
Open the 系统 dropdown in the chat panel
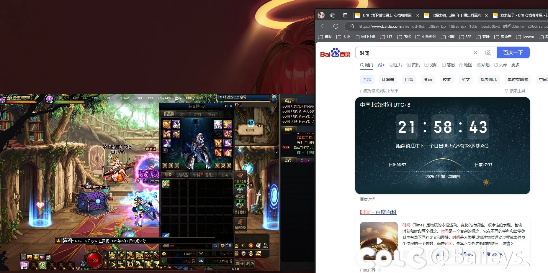289,101
